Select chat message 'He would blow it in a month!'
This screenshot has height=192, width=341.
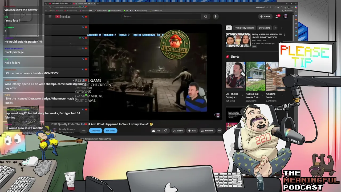(23, 128)
